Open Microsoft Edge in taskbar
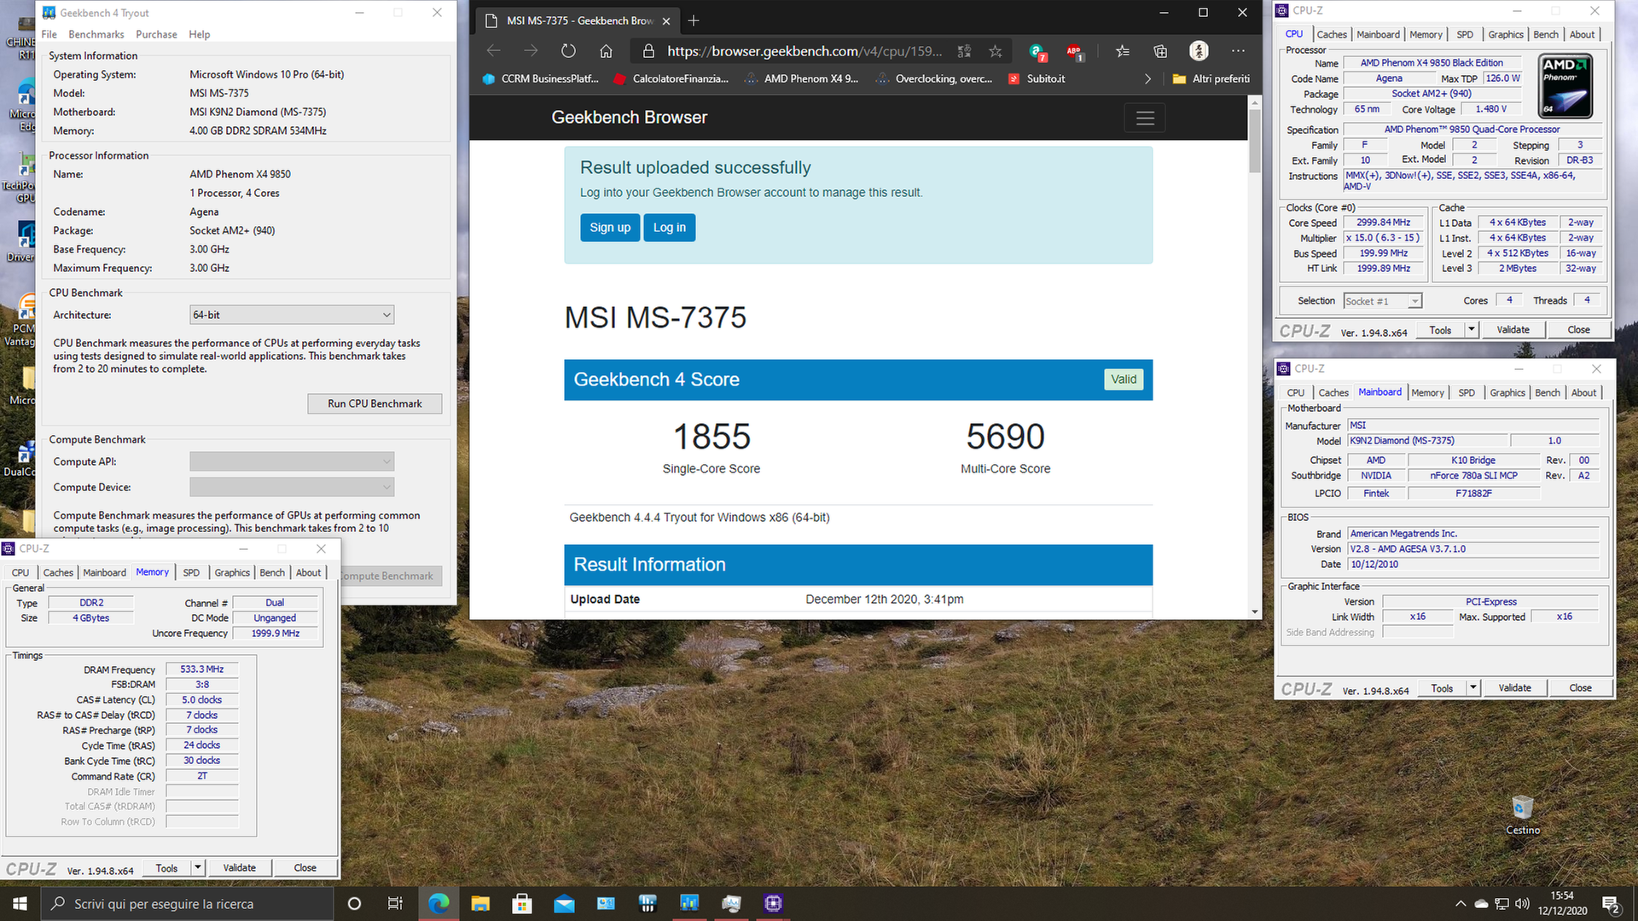 (x=439, y=903)
